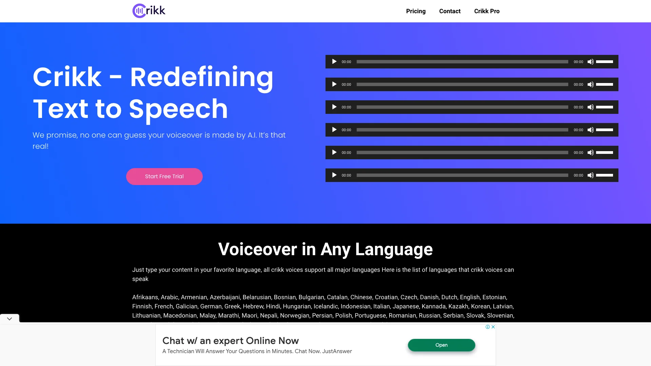Click the Crikk logo in the header
The image size is (651, 366).
[149, 11]
